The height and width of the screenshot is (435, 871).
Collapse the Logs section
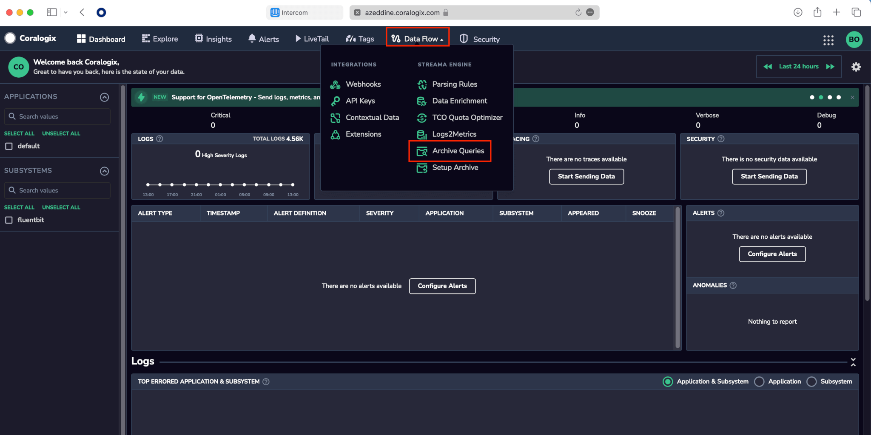click(x=853, y=362)
